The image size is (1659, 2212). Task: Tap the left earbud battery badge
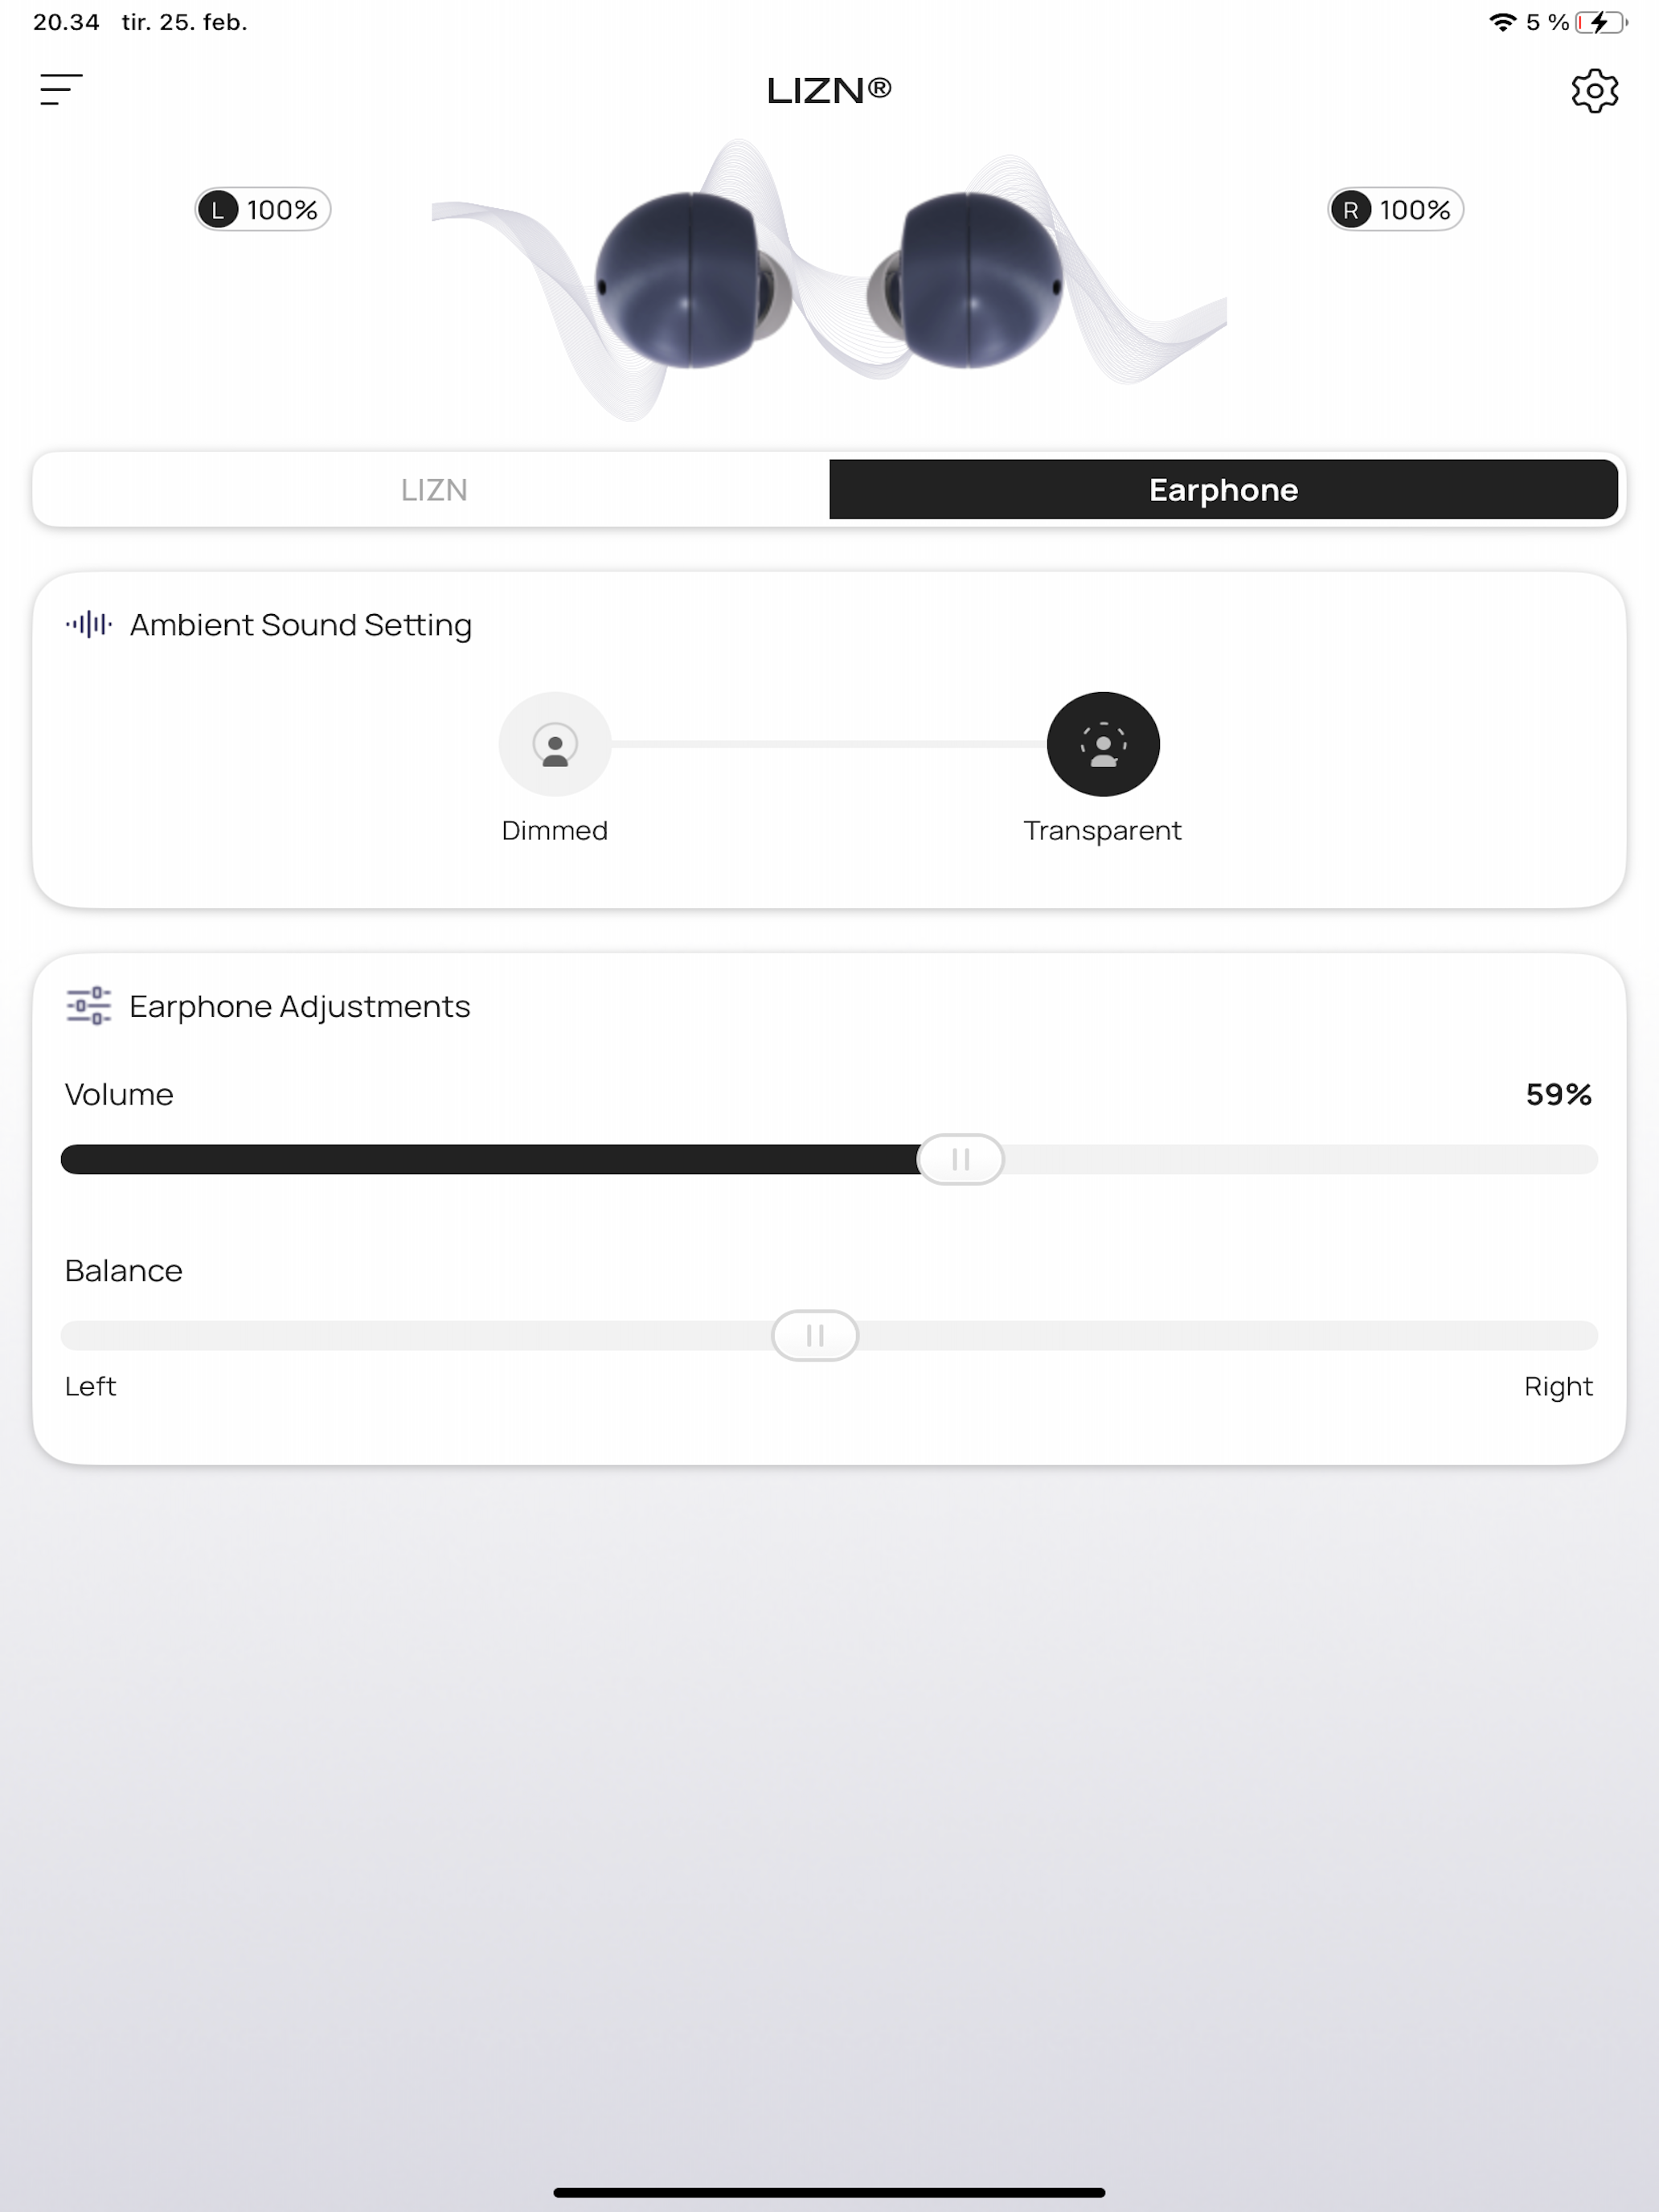pos(263,210)
